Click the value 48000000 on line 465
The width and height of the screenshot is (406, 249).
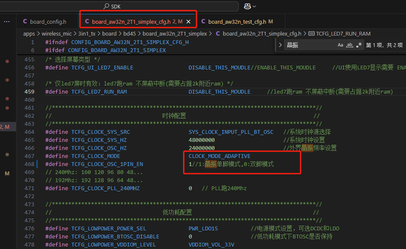click(x=202, y=140)
